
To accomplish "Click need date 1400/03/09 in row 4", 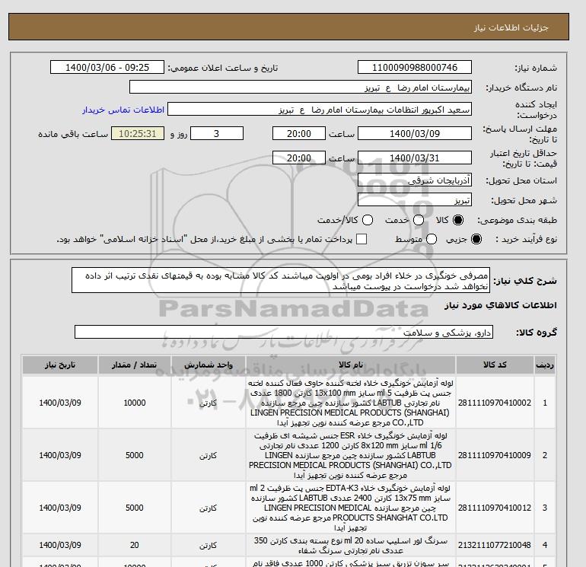I will 60,546.
